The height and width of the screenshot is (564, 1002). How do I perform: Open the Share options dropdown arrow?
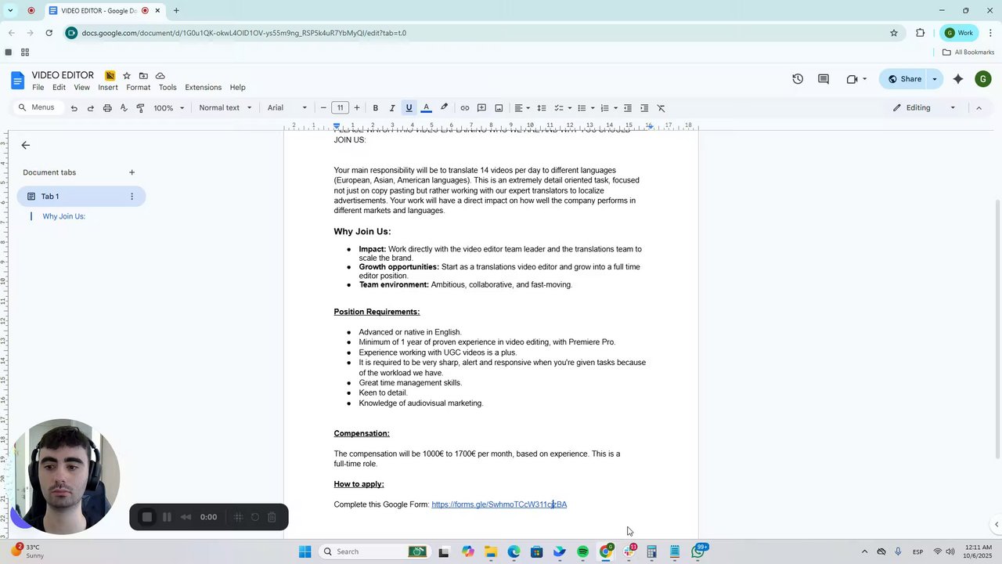(x=935, y=79)
